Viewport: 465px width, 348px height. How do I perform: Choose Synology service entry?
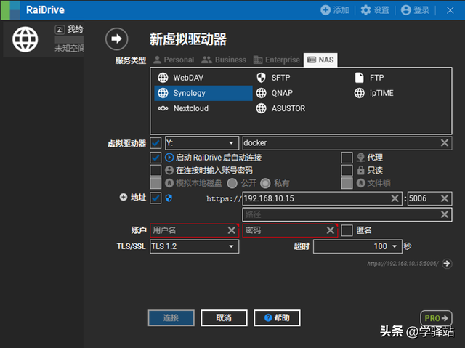203,93
